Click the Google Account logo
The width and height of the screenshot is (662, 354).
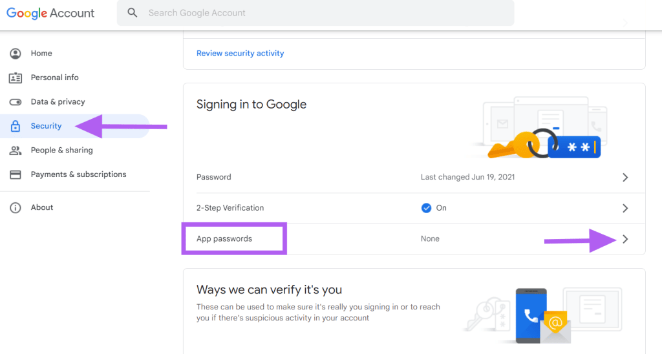point(50,13)
